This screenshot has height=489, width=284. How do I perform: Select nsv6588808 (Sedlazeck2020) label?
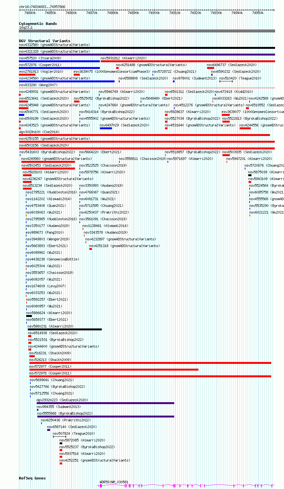click(143, 78)
